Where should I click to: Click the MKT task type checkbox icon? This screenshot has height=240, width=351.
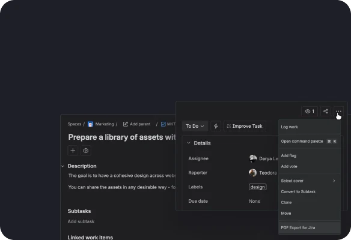(163, 124)
